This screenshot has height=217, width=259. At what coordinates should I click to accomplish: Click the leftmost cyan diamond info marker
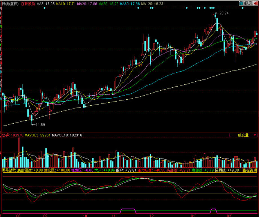click(x=45, y=8)
